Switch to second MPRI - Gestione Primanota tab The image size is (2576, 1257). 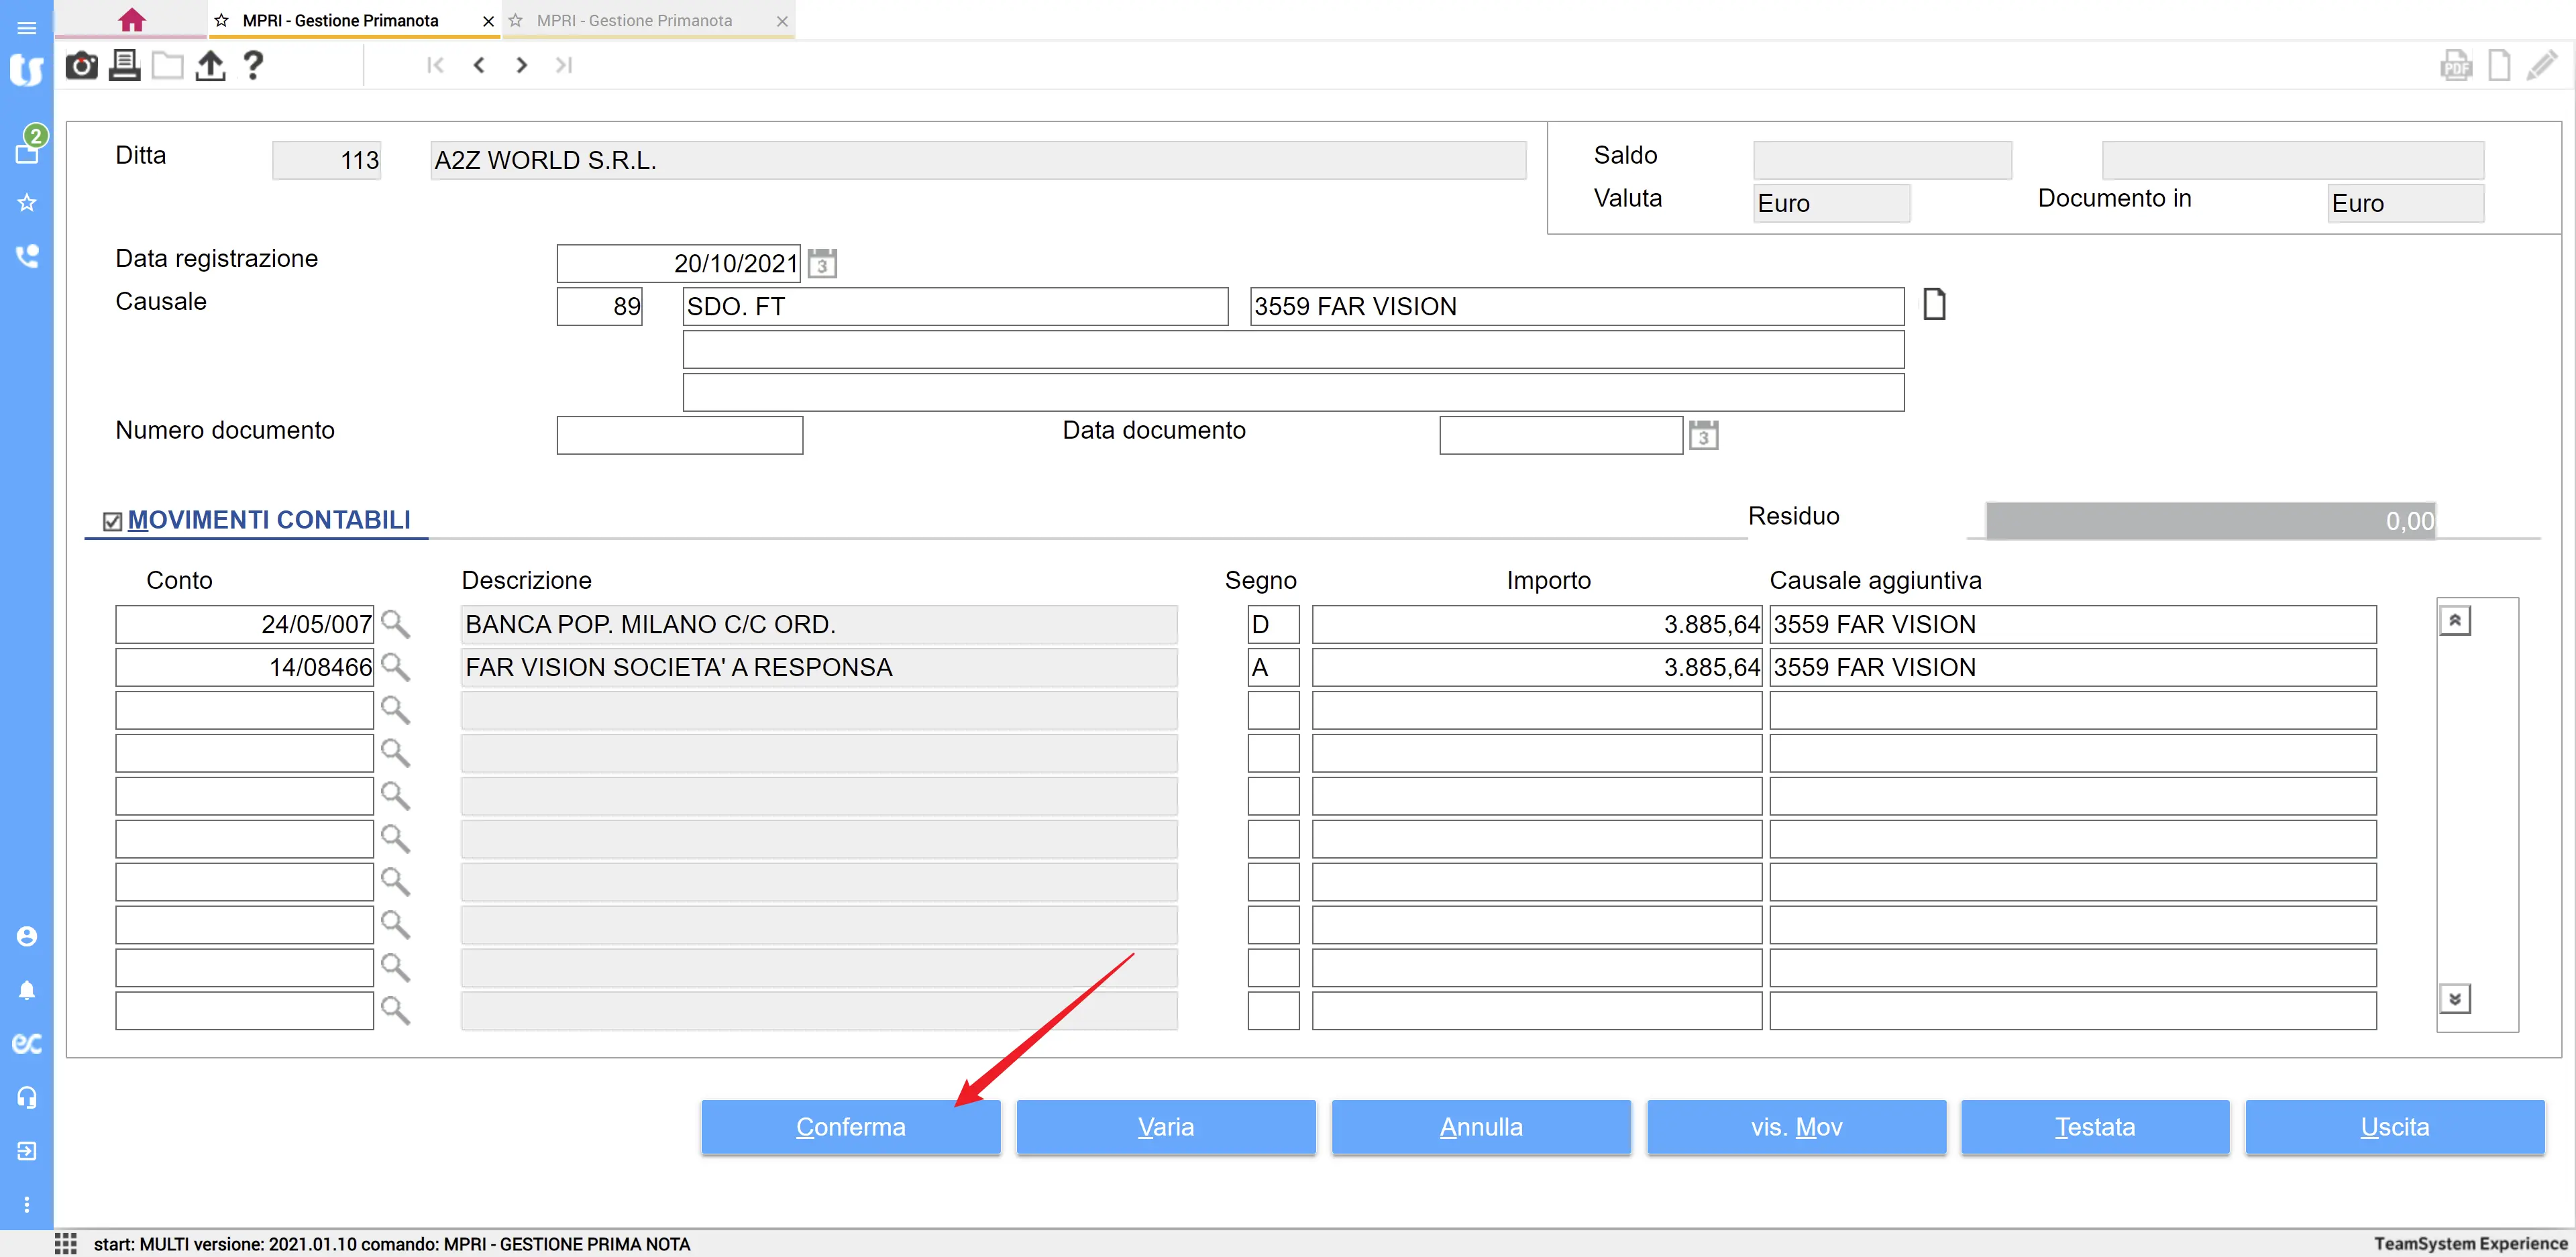pyautogui.click(x=634, y=20)
